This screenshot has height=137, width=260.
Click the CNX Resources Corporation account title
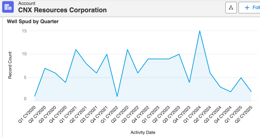coord(62,10)
